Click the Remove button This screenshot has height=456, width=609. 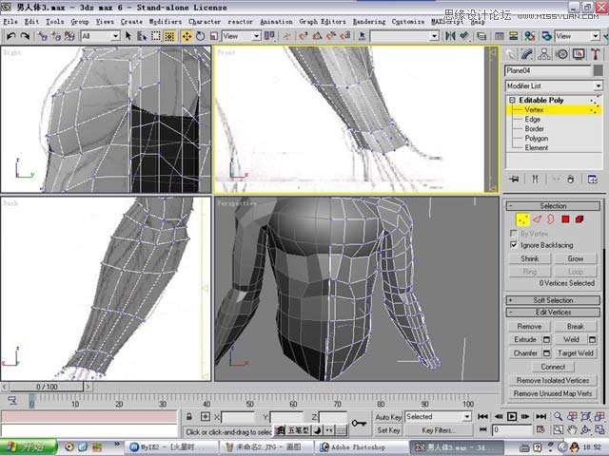tap(529, 327)
